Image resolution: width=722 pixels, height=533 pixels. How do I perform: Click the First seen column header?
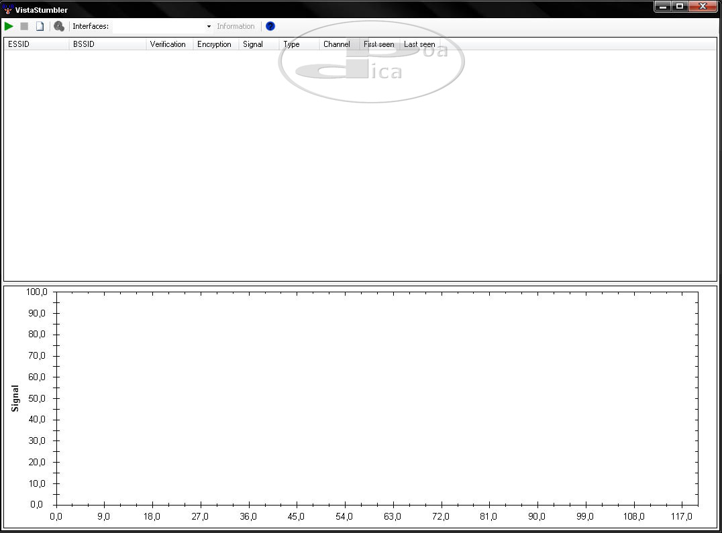click(378, 44)
